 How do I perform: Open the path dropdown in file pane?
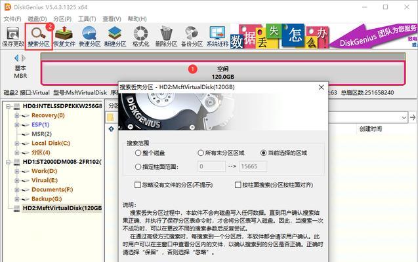[404, 117]
